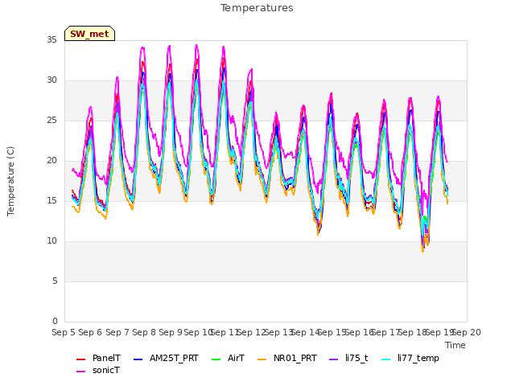
Task: Click the li75_t legend entry
Action: pos(348,358)
